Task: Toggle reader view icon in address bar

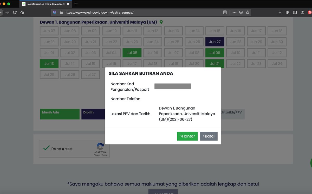Action: [x=225, y=12]
